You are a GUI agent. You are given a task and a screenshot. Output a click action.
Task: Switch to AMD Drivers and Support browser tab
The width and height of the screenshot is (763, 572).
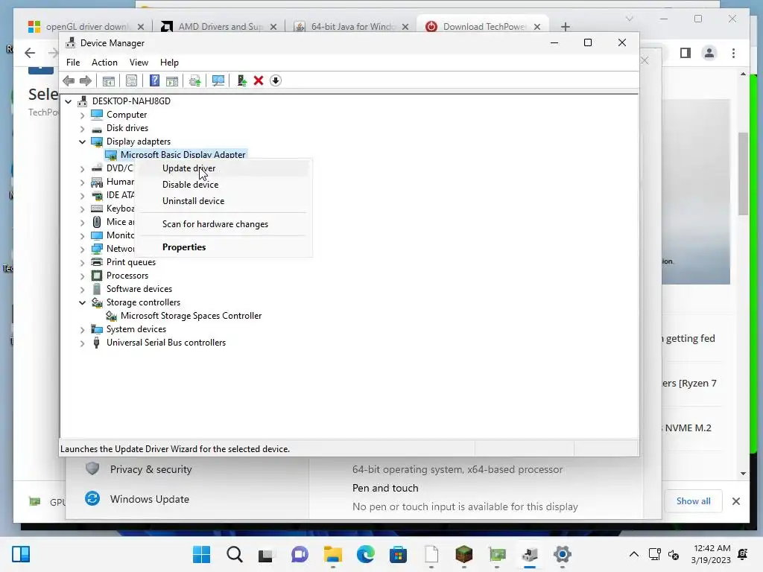pos(219,26)
